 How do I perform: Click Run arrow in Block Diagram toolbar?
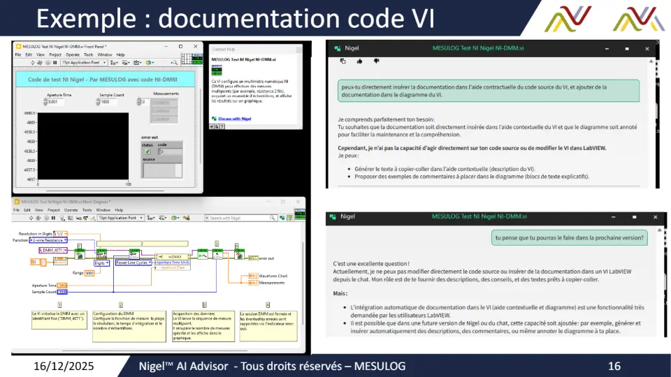(31, 218)
